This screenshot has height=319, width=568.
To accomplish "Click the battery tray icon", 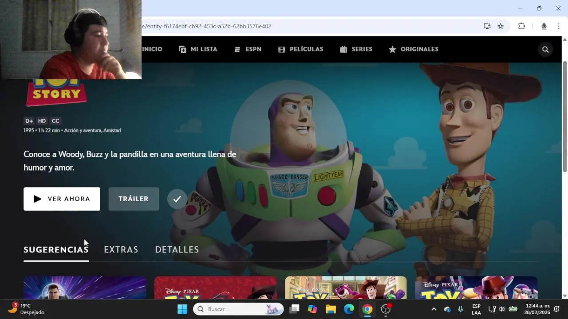I will [513, 309].
